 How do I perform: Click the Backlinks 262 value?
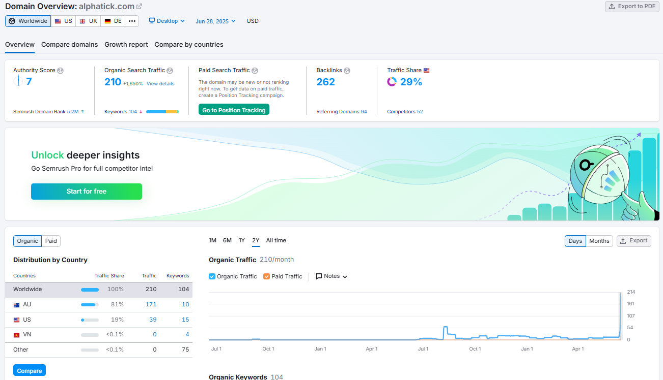click(325, 82)
